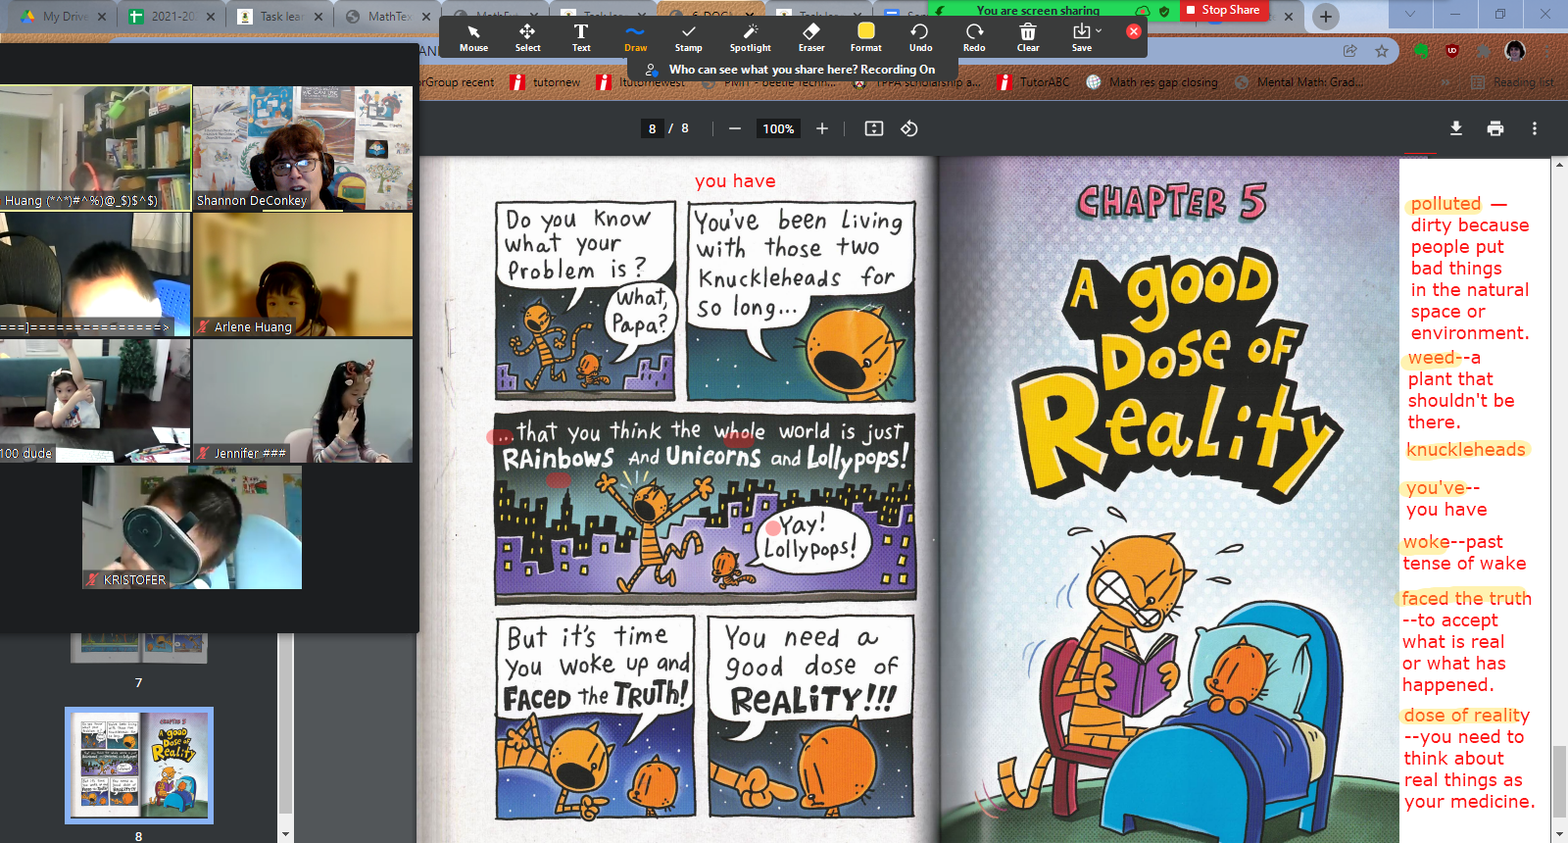Click the 'dose of reality' highlighted phrase
Viewport: 1568px width, 843px height.
[x=1466, y=716]
